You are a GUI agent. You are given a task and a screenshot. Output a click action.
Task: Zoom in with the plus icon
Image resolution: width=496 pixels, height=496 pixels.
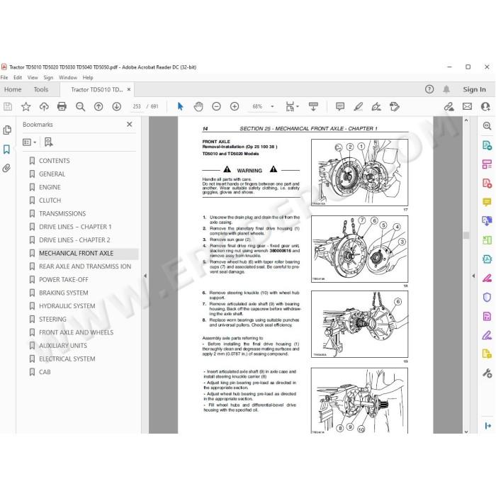tap(235, 106)
